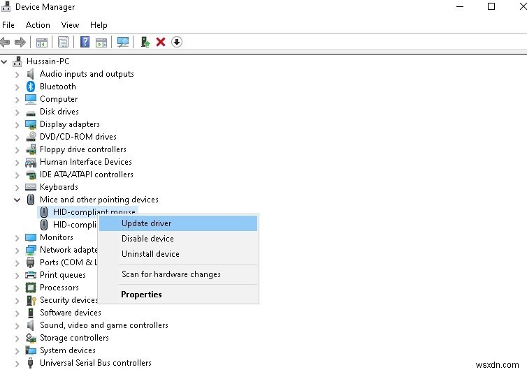The image size is (527, 372).
Task: Choose Update driver from context menu
Action: (178, 223)
